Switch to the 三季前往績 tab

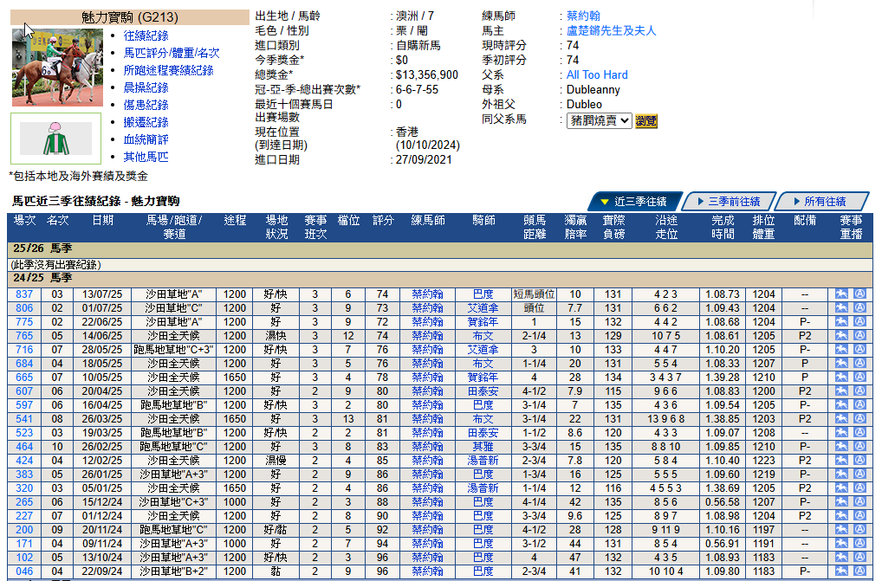[x=729, y=201]
